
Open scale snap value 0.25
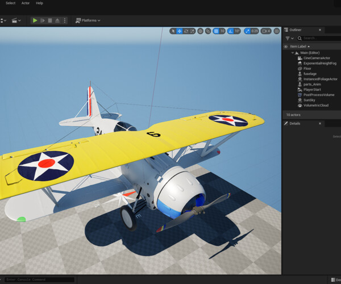pyautogui.click(x=255, y=31)
